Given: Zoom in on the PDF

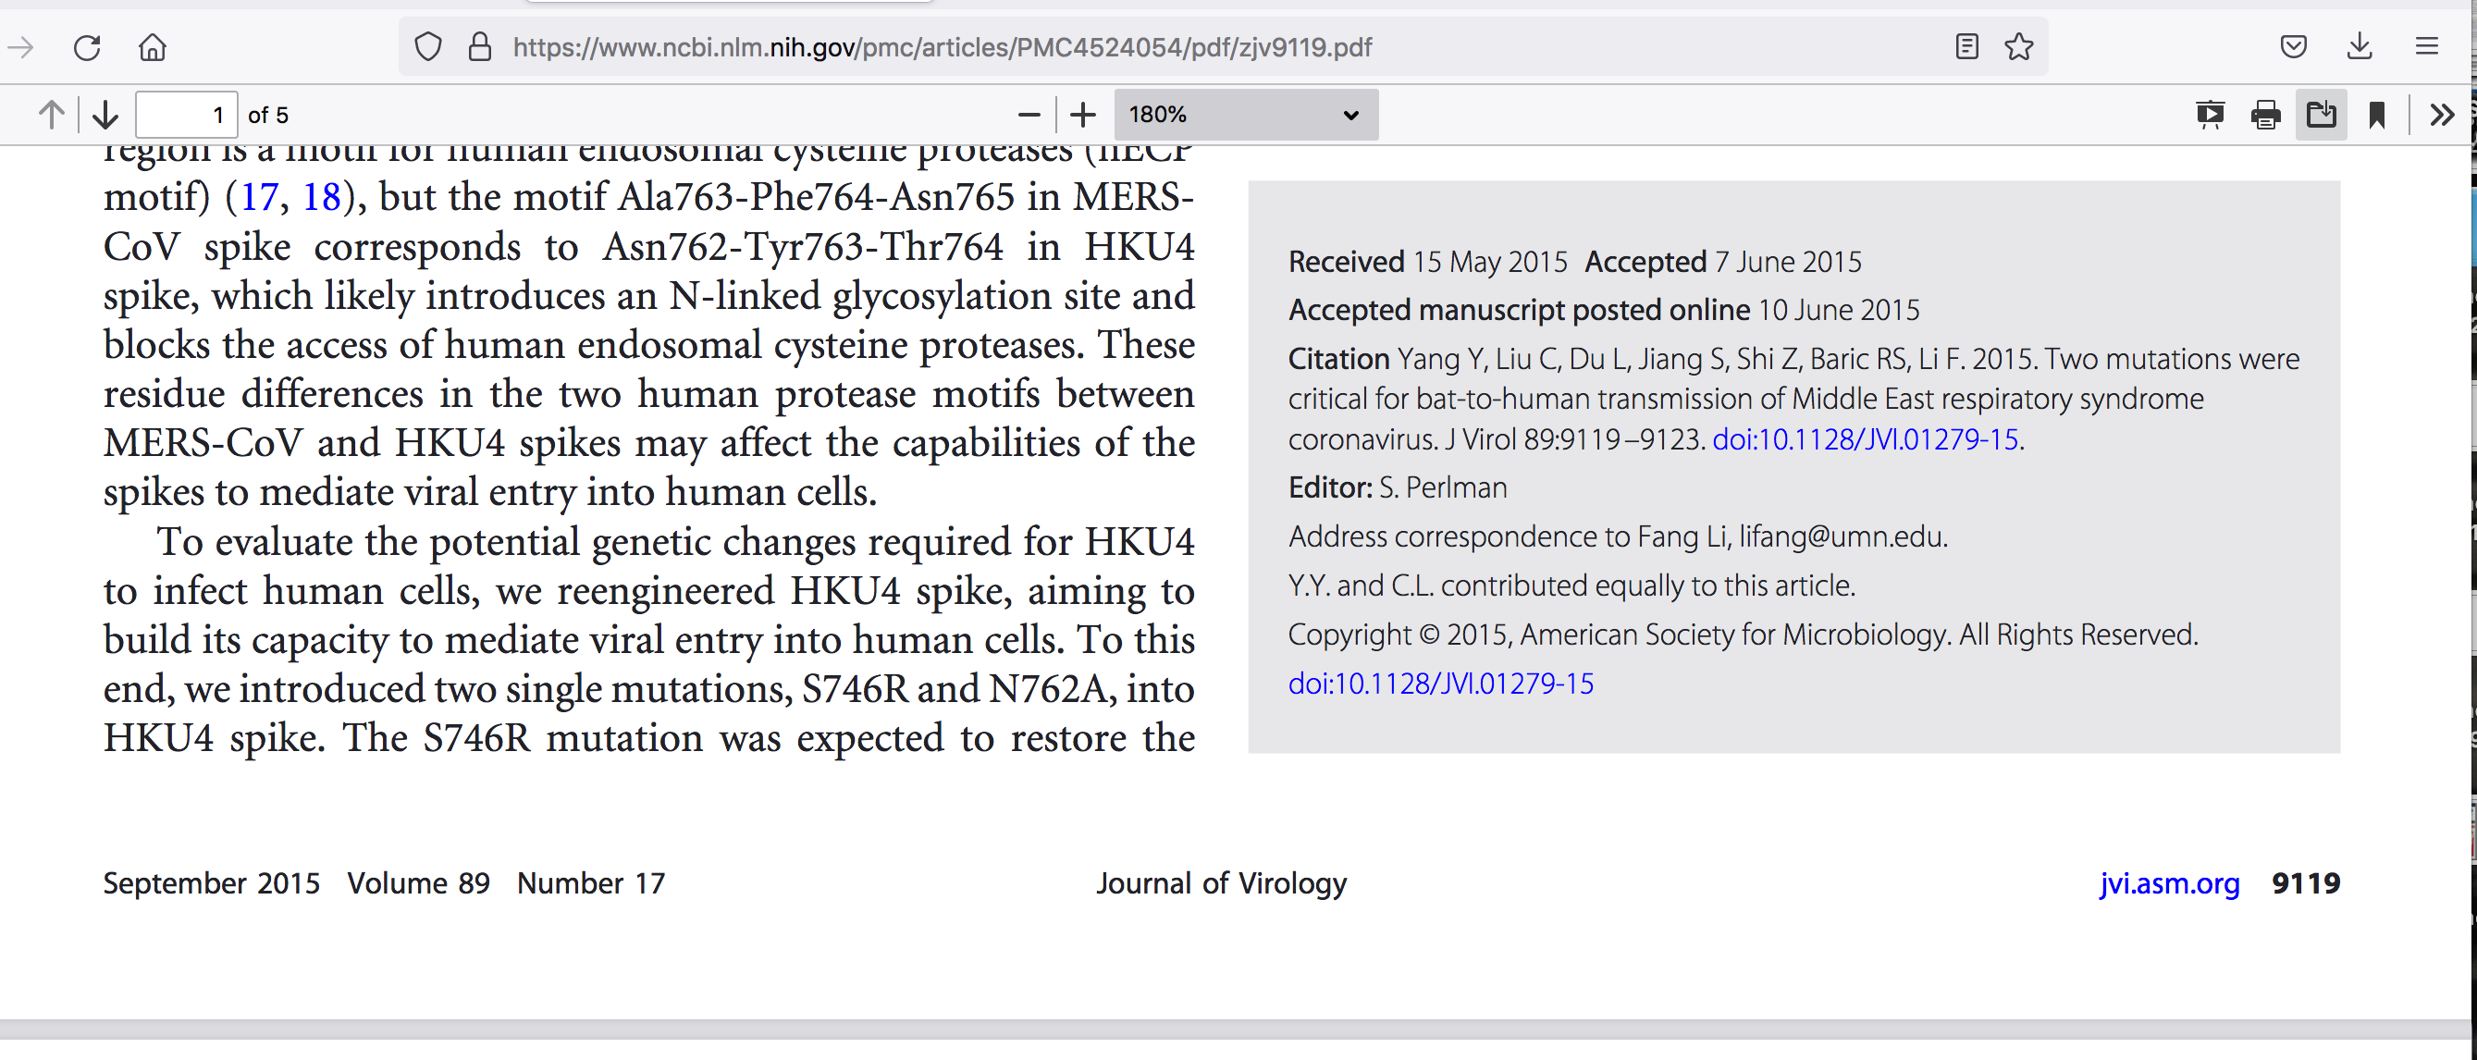Looking at the screenshot, I should point(1083,116).
